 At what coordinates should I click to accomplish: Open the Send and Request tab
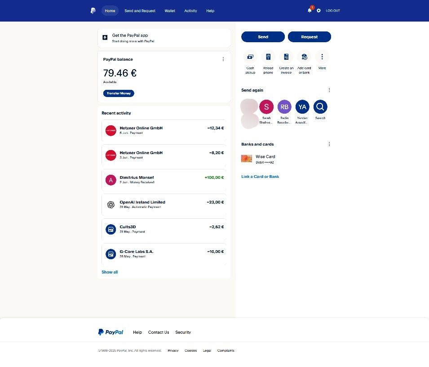(x=140, y=11)
